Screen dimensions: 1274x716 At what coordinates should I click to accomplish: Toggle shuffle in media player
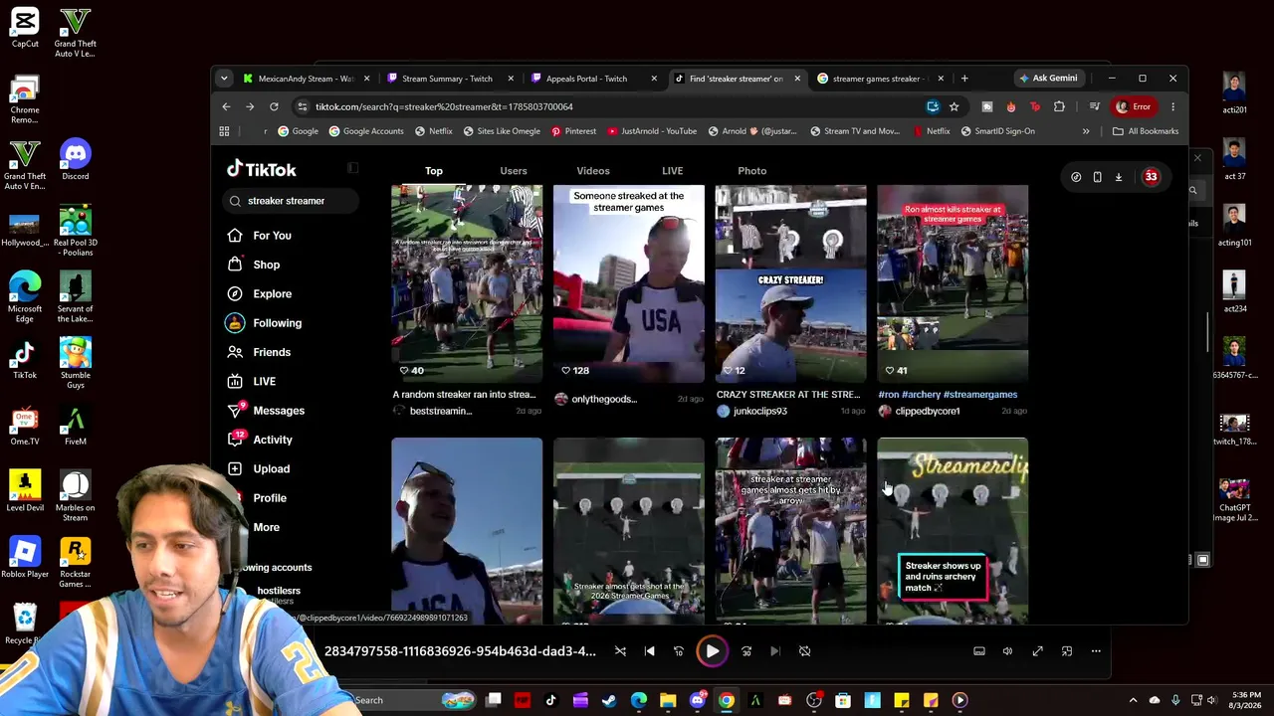620,651
